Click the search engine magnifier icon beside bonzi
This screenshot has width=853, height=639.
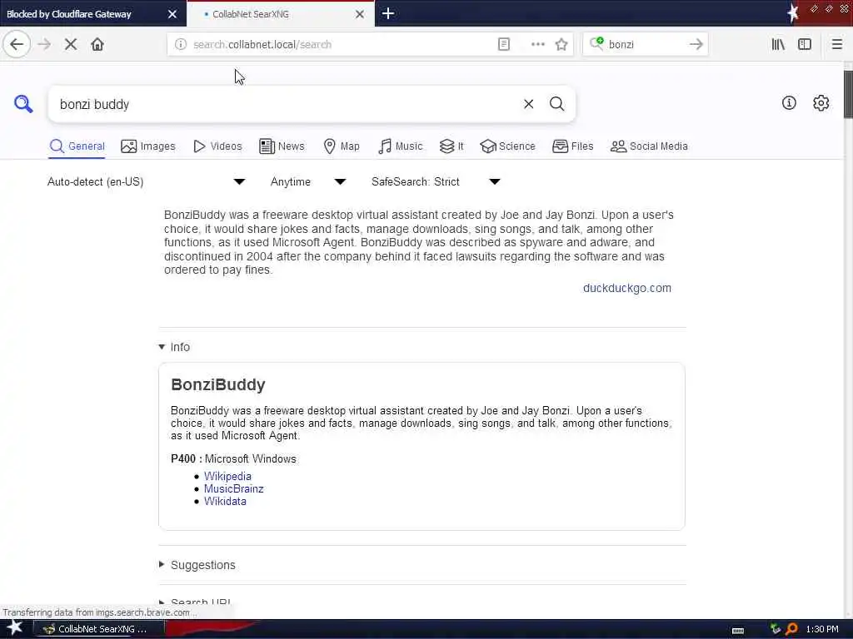tap(596, 43)
